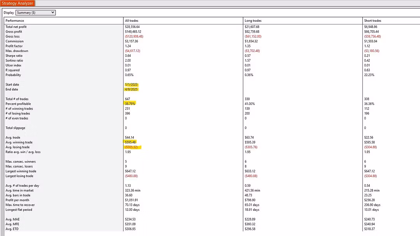Click the 36.60 avg. bars in trade value
The height and width of the screenshot is (236, 420).
(129, 195)
